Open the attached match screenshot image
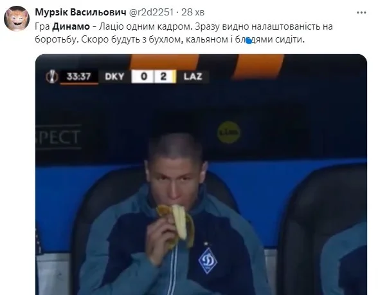Screen dimensions: 378x295 tap(201, 175)
